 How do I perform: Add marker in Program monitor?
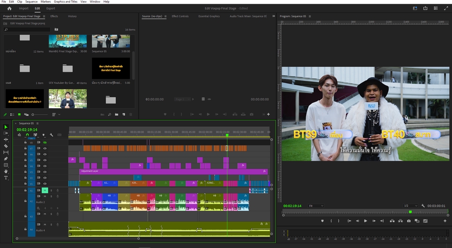(322, 221)
